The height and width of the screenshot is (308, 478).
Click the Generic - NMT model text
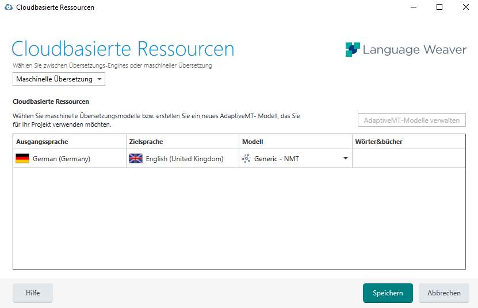(x=277, y=159)
